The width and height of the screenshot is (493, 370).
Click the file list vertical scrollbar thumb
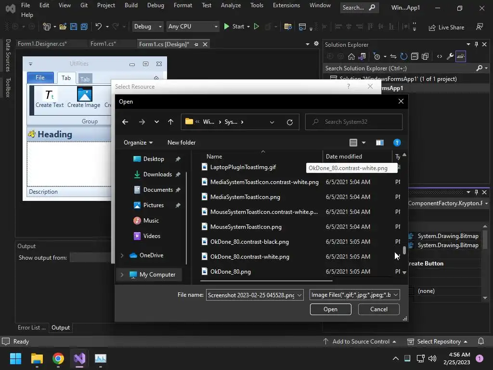coord(404,250)
